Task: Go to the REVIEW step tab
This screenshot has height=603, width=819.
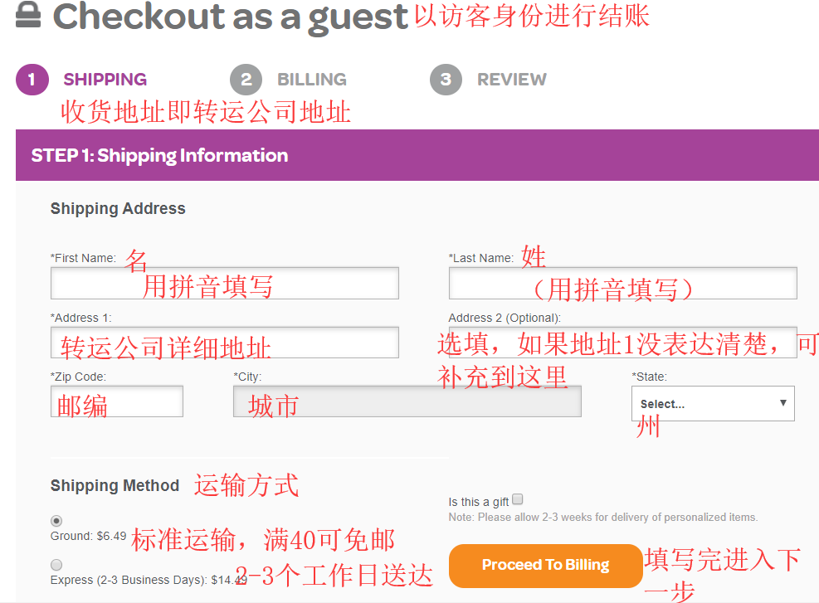Action: point(511,80)
